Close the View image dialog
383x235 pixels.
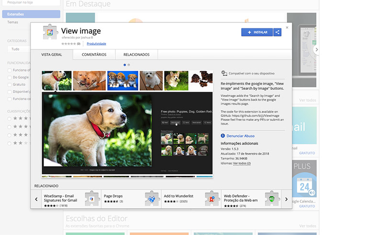[287, 28]
